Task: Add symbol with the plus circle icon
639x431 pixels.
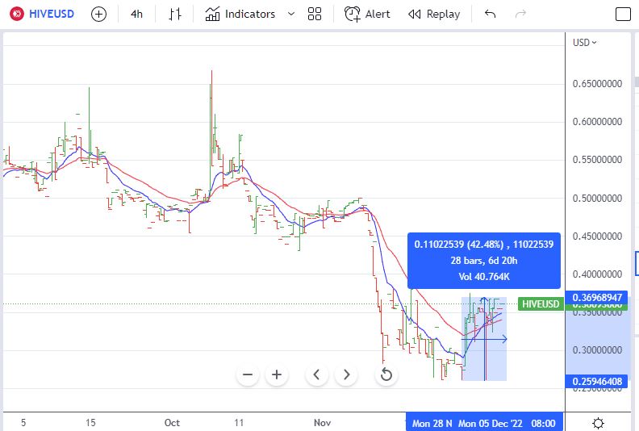Action: click(98, 15)
